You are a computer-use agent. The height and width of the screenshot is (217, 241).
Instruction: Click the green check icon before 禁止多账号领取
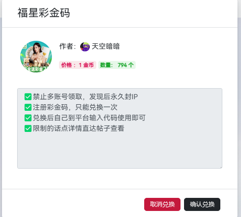coord(28,97)
